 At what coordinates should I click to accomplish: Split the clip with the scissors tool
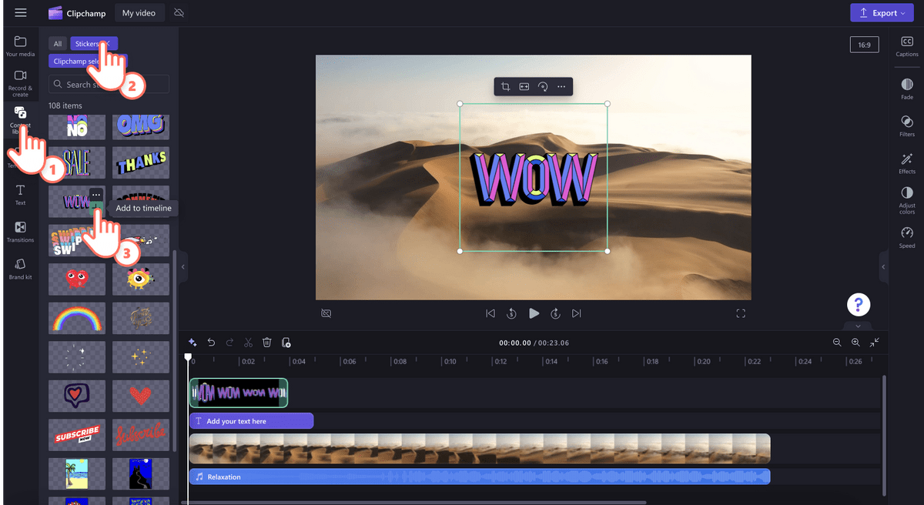248,342
